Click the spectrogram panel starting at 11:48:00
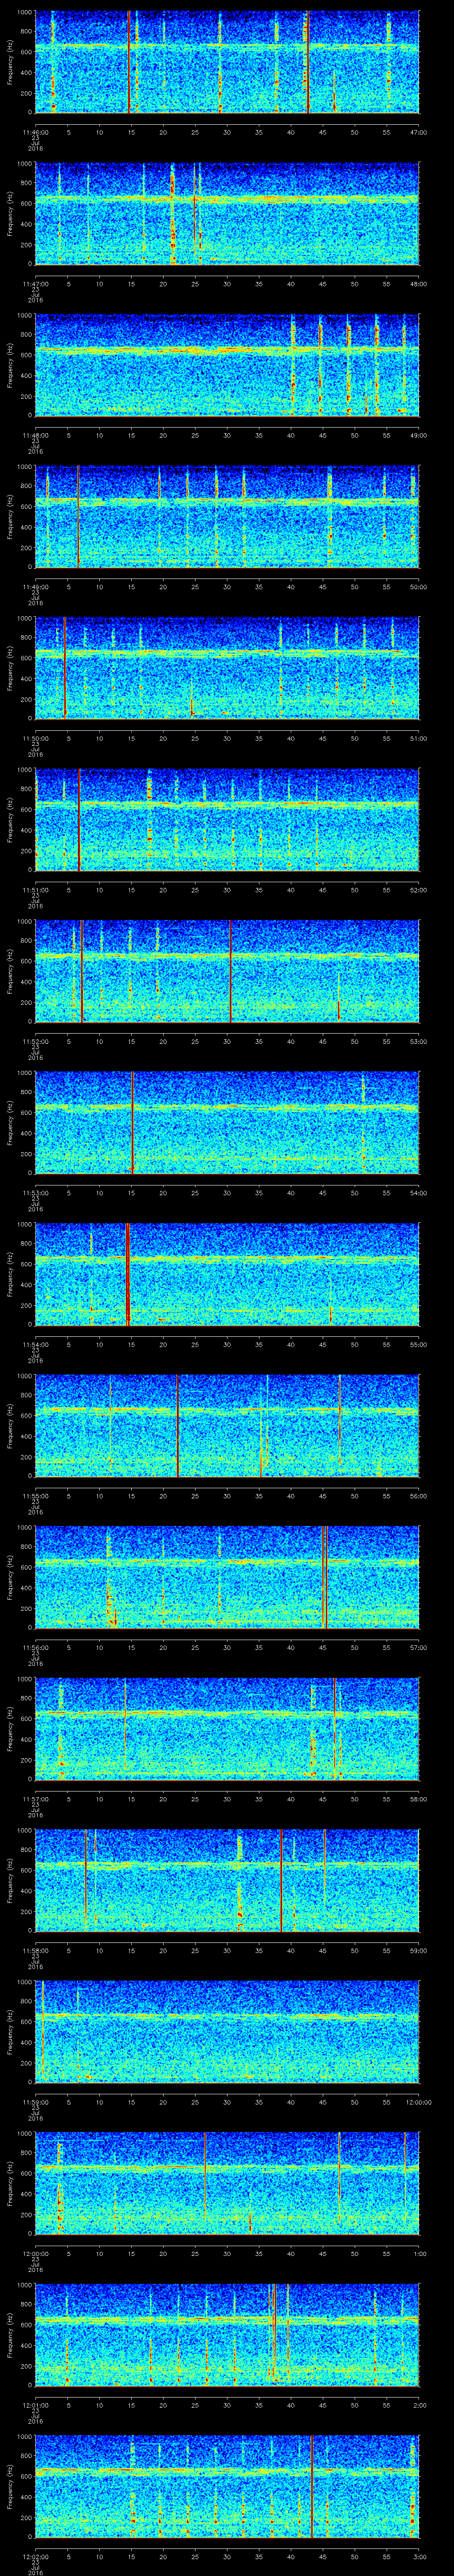 [x=227, y=365]
